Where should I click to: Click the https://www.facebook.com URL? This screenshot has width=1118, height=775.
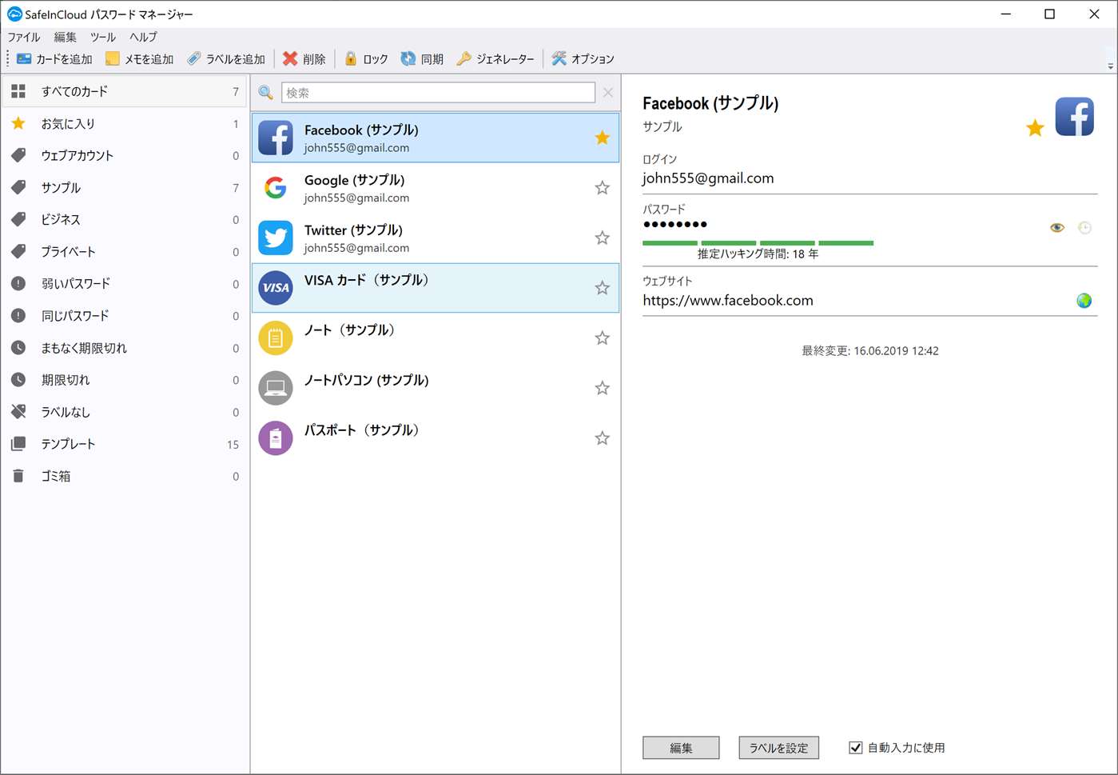(x=728, y=301)
